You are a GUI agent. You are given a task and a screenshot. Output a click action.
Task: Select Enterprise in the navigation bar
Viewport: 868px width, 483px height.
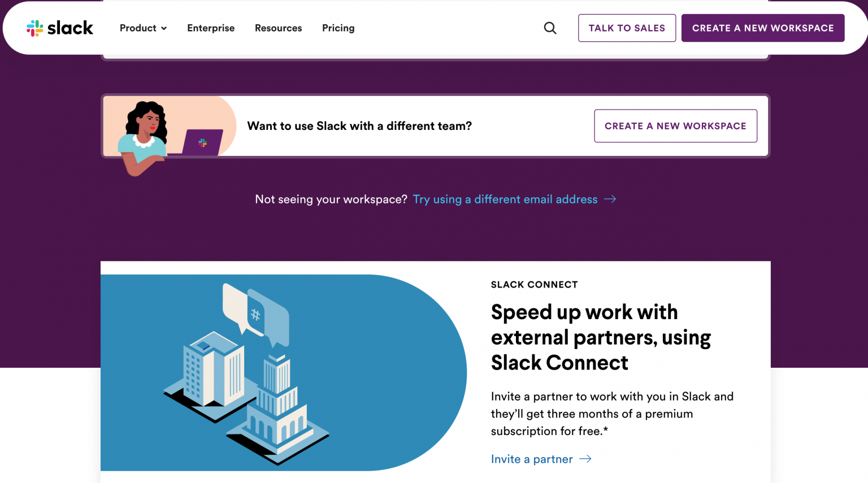tap(210, 28)
